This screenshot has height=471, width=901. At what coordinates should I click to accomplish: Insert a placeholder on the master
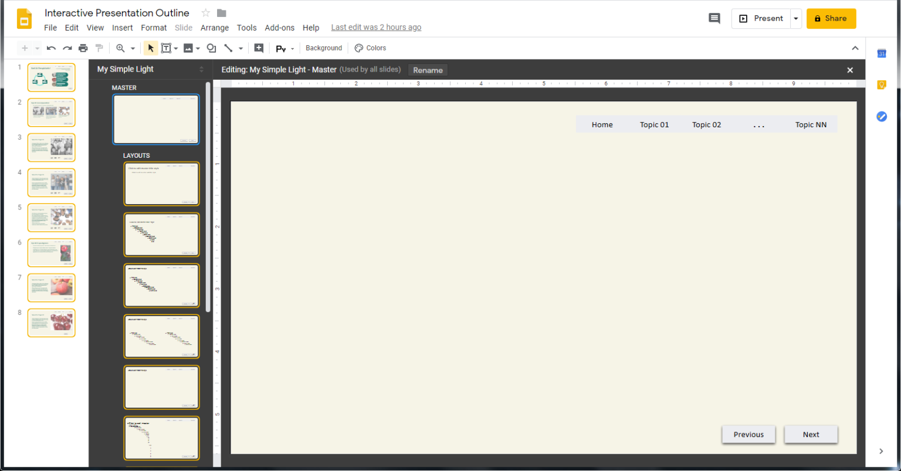point(259,48)
